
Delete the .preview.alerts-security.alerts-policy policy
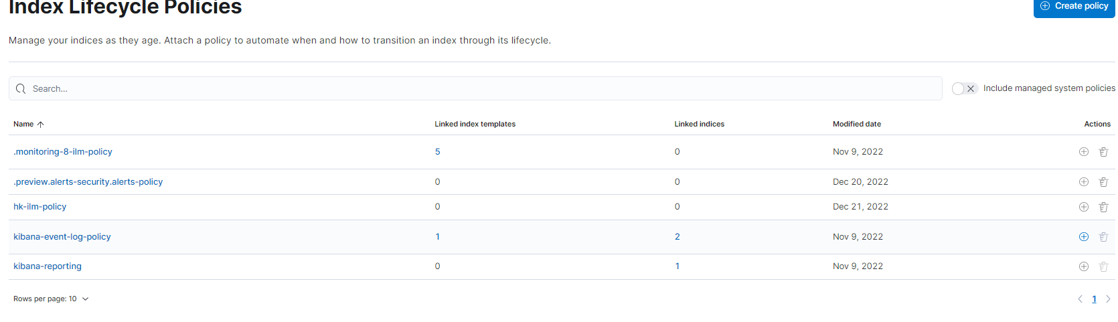click(x=1103, y=182)
